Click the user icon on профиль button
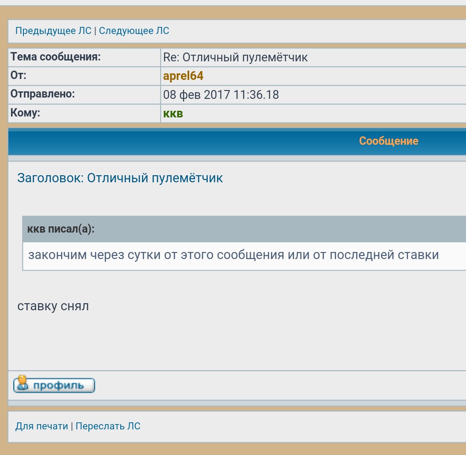This screenshot has width=466, height=455. coord(21,384)
